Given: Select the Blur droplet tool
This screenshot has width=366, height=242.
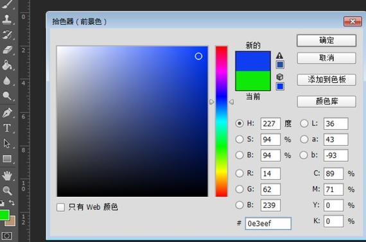Looking at the screenshot, I should coord(7,81).
